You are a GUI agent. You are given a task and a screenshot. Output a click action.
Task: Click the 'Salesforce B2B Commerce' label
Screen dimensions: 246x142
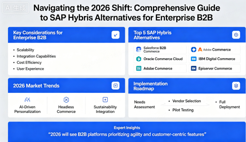click(x=155, y=50)
